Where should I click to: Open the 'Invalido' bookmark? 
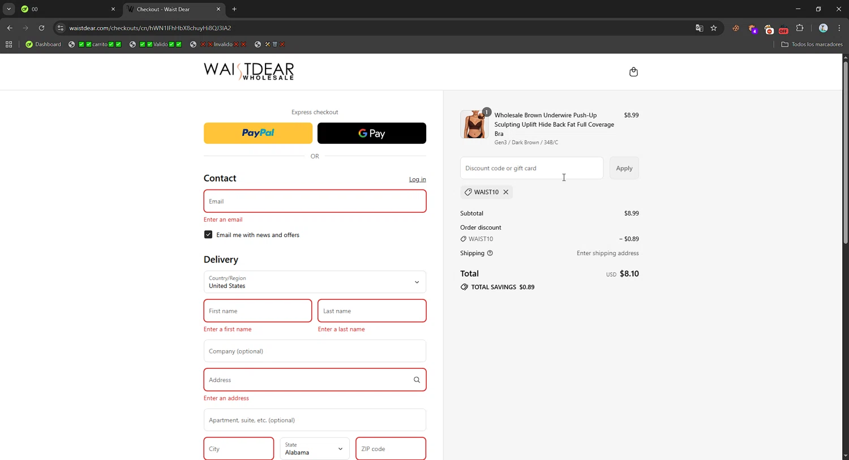click(x=218, y=45)
